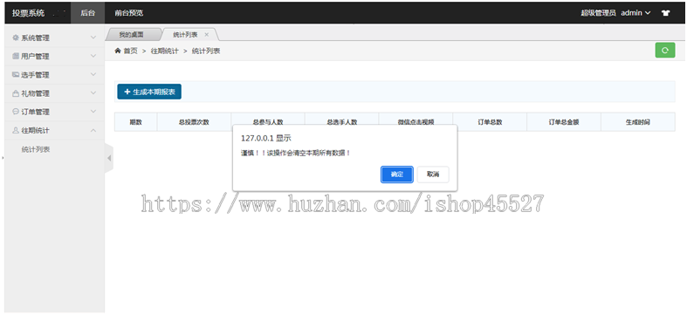The image size is (687, 315).
Task: Select the 后台 top navigation item
Action: [x=87, y=13]
